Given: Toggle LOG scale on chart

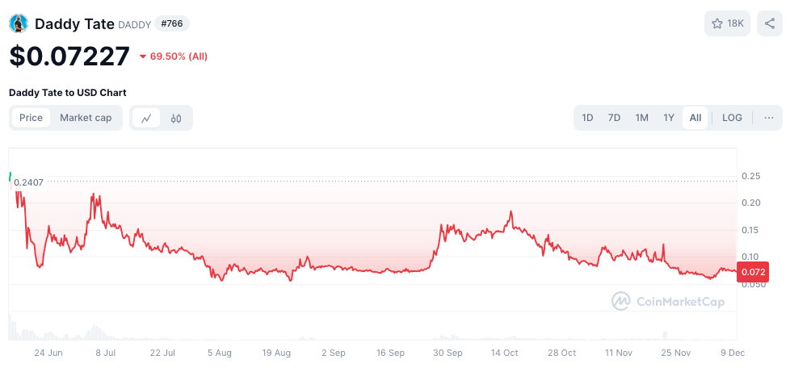Looking at the screenshot, I should point(732,118).
